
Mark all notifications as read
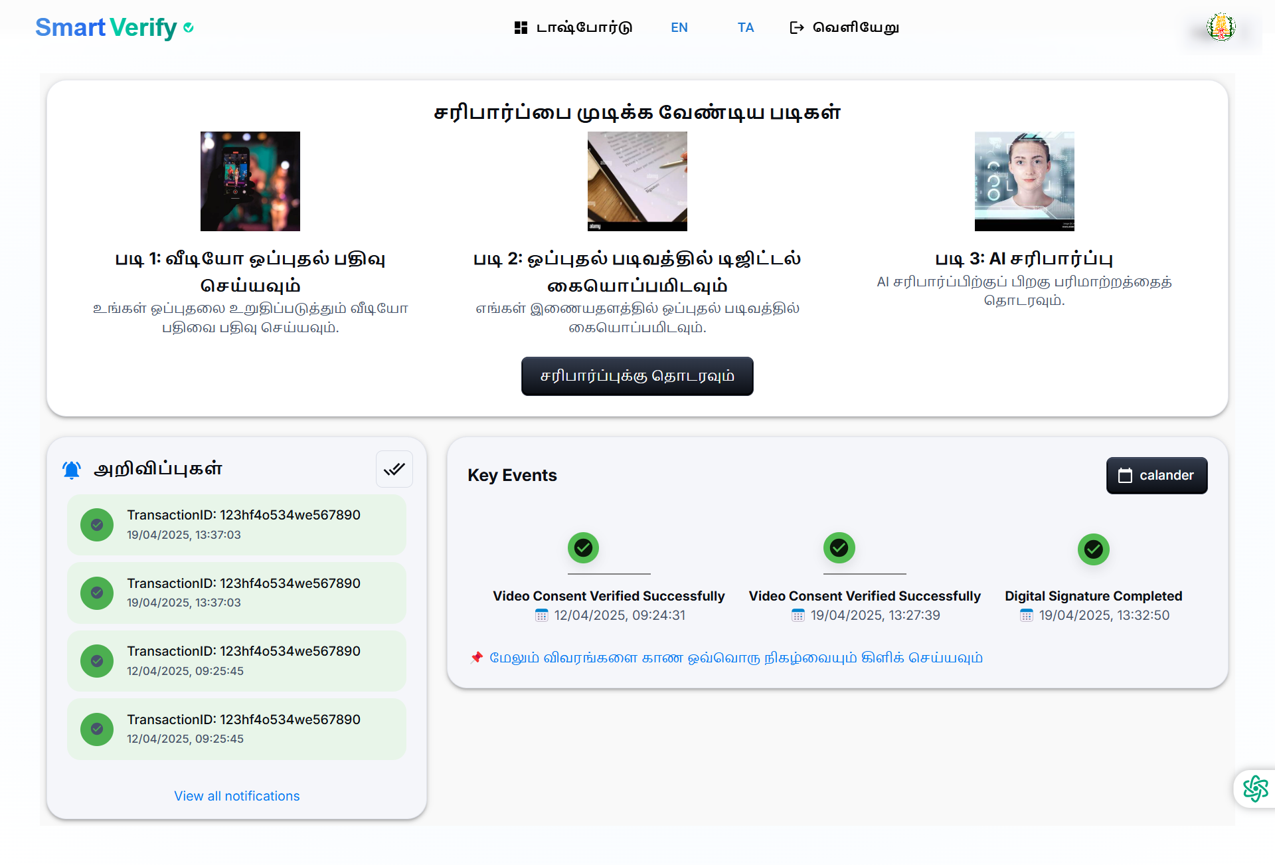(x=394, y=469)
